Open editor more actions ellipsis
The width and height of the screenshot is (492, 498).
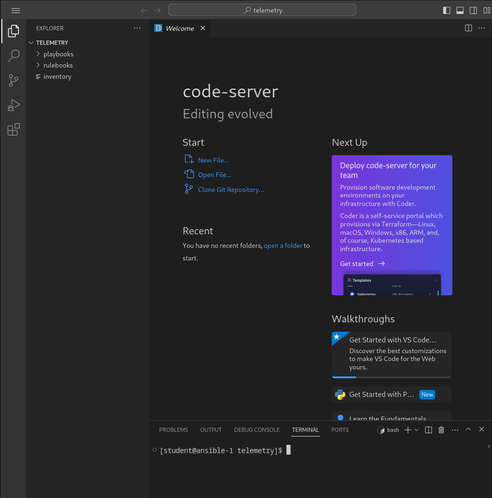click(482, 28)
